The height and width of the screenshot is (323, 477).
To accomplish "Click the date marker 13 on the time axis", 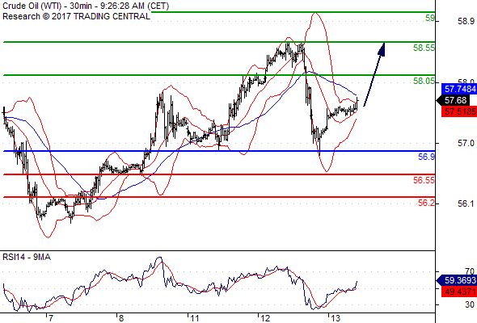I will (336, 318).
